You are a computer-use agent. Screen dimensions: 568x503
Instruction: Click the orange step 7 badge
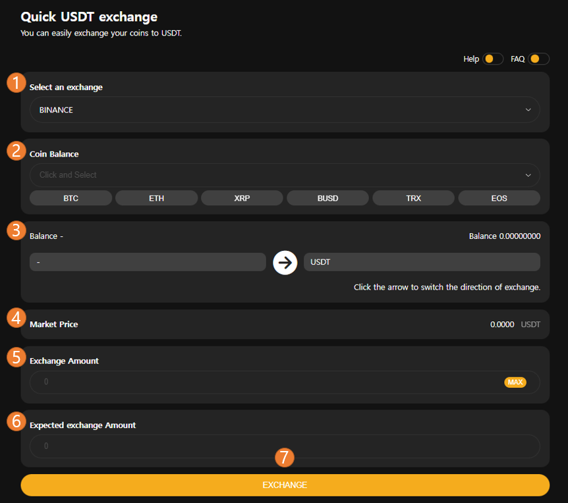pyautogui.click(x=285, y=457)
